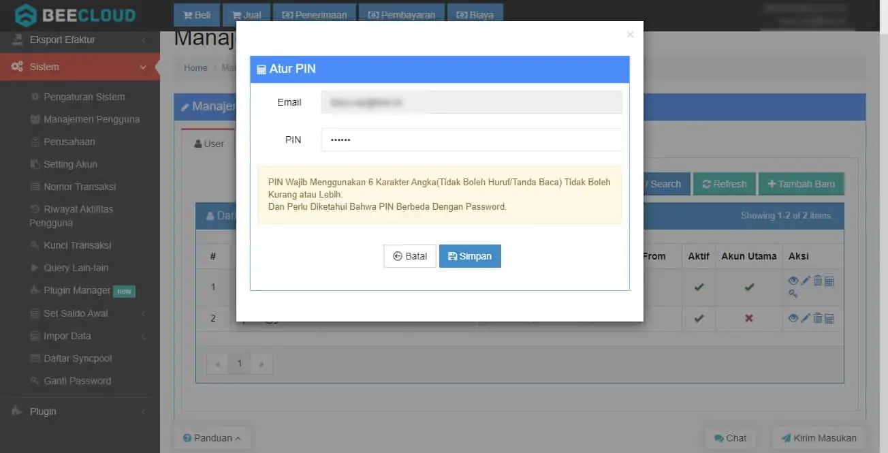Click the Plugin puzzle icon in sidebar
Image resolution: width=888 pixels, height=453 pixels.
[18, 411]
